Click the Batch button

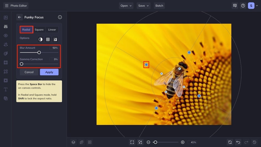[159, 6]
